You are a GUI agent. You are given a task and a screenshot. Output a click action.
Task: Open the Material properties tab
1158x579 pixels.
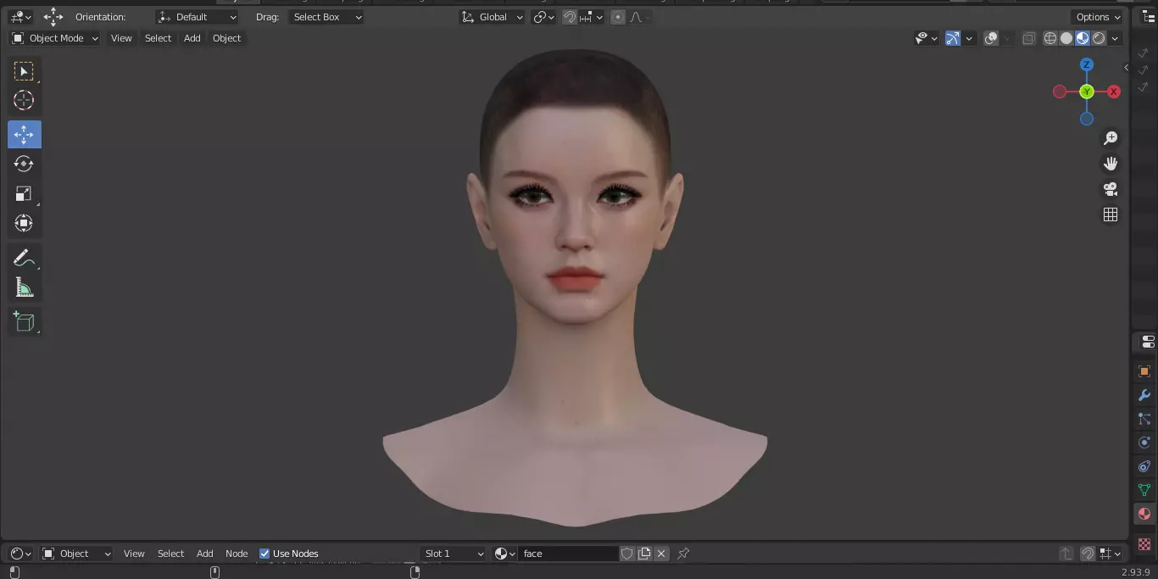(x=1144, y=514)
